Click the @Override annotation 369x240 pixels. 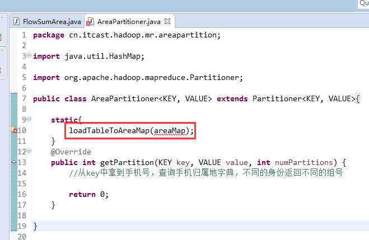point(71,152)
